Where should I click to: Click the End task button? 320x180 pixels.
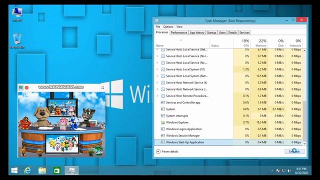pos(294,151)
